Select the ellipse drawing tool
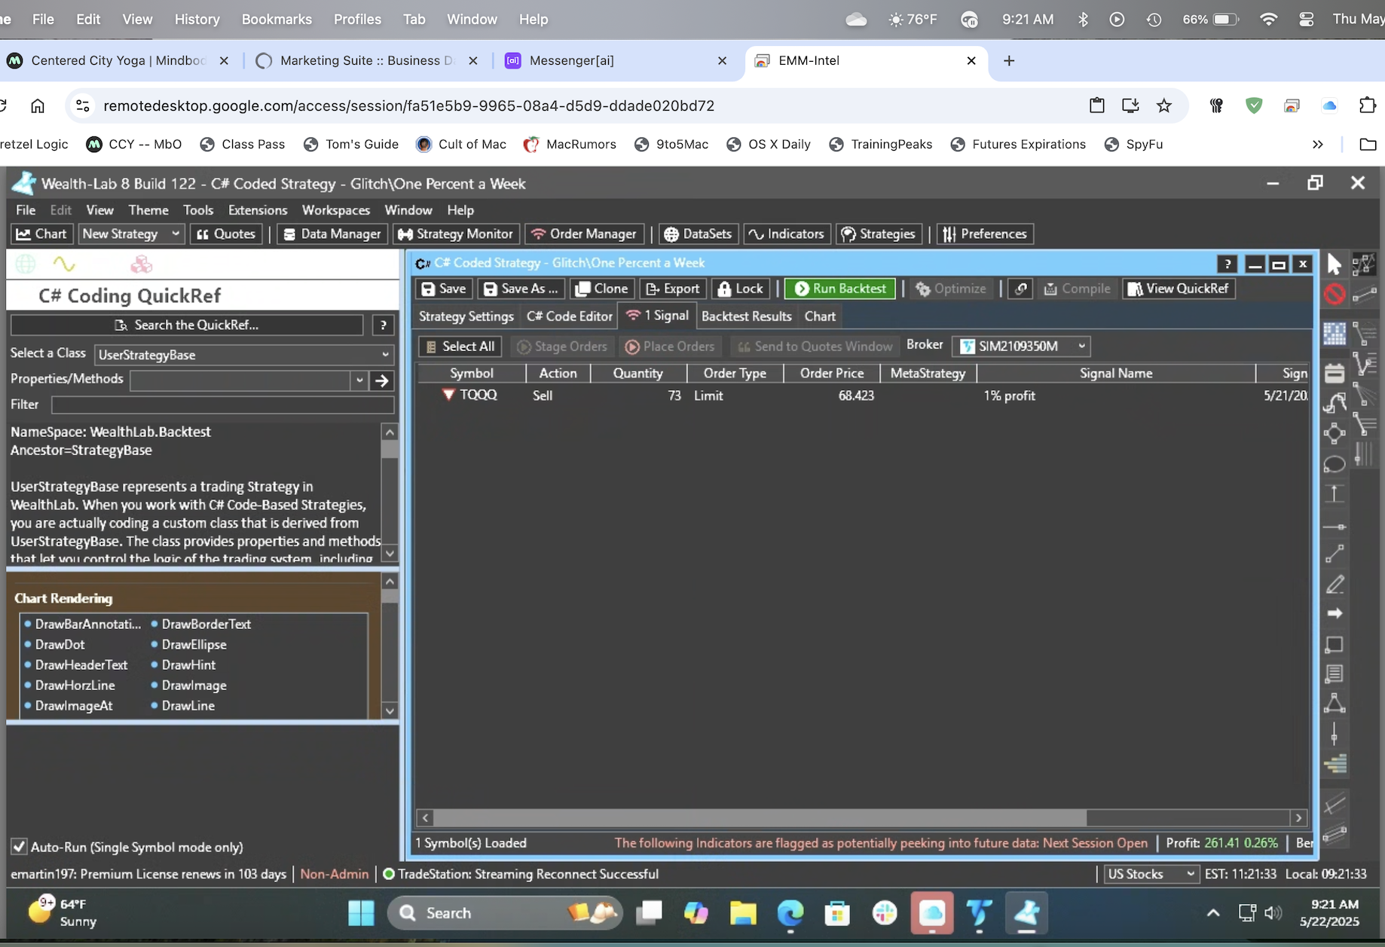 [1335, 464]
